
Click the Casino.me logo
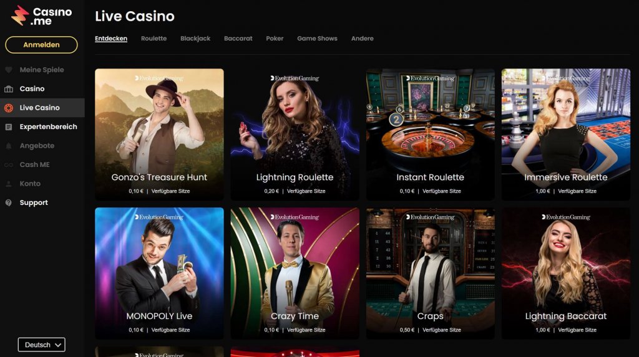(41, 16)
